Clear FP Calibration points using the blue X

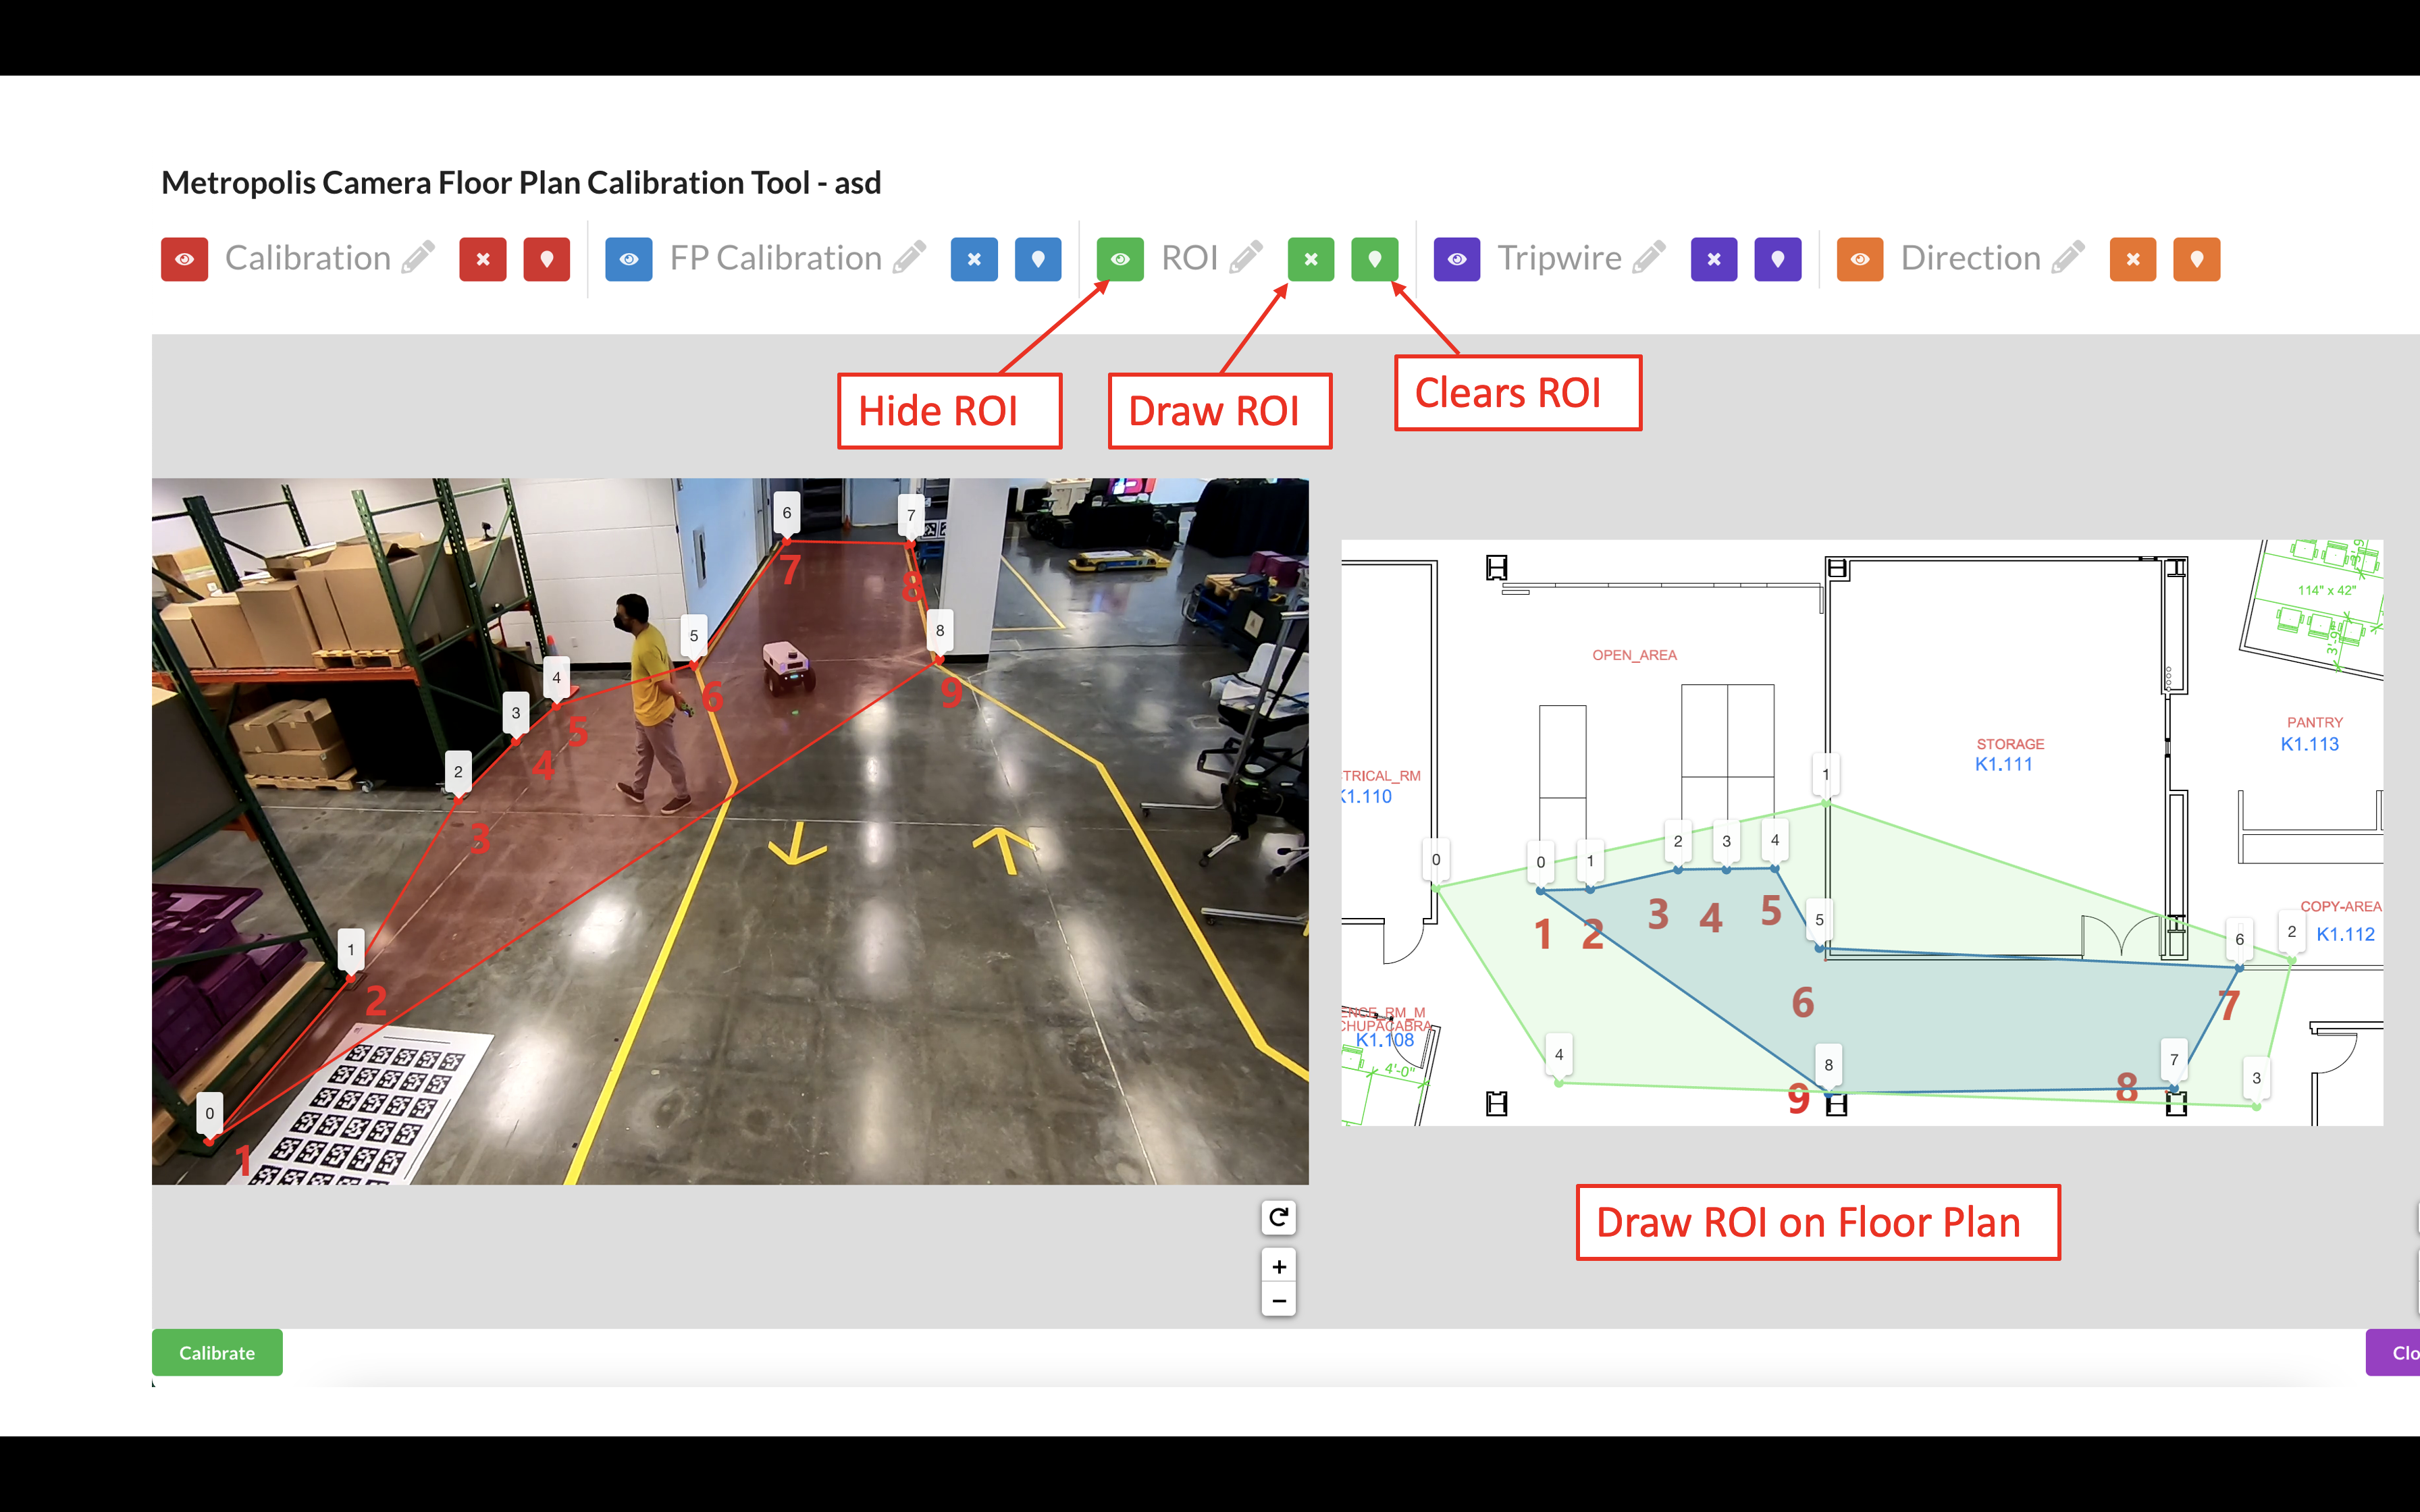pyautogui.click(x=974, y=259)
